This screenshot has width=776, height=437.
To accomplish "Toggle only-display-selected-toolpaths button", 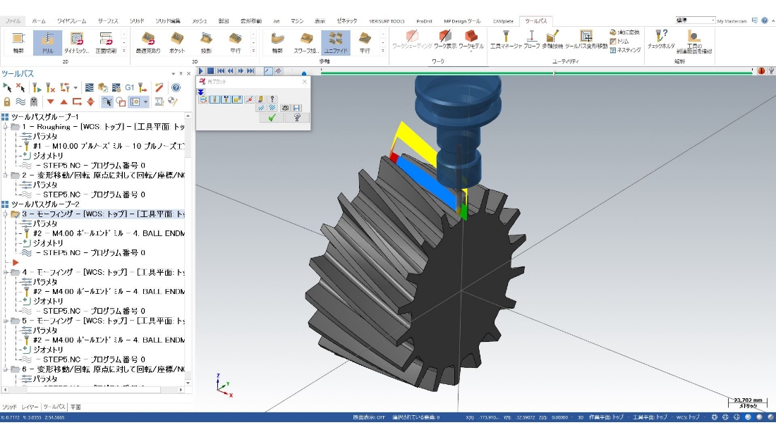I will pyautogui.click(x=107, y=101).
